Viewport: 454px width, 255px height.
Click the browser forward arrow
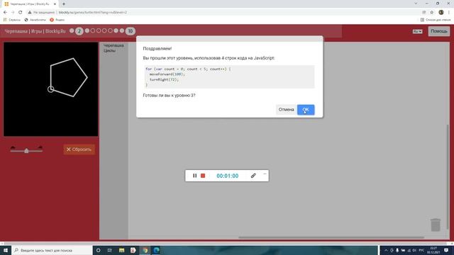[13, 13]
